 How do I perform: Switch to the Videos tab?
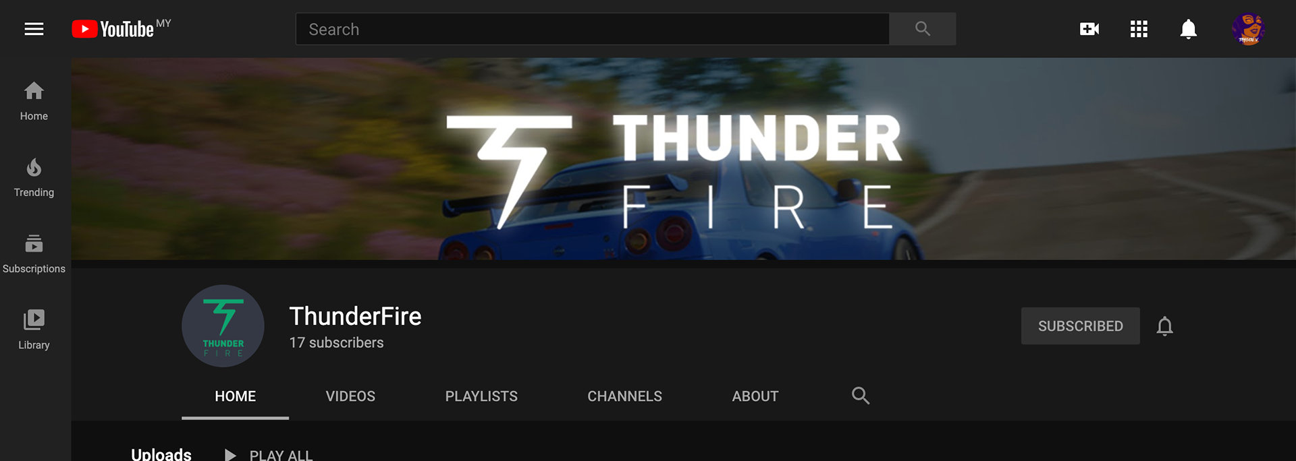click(x=350, y=396)
